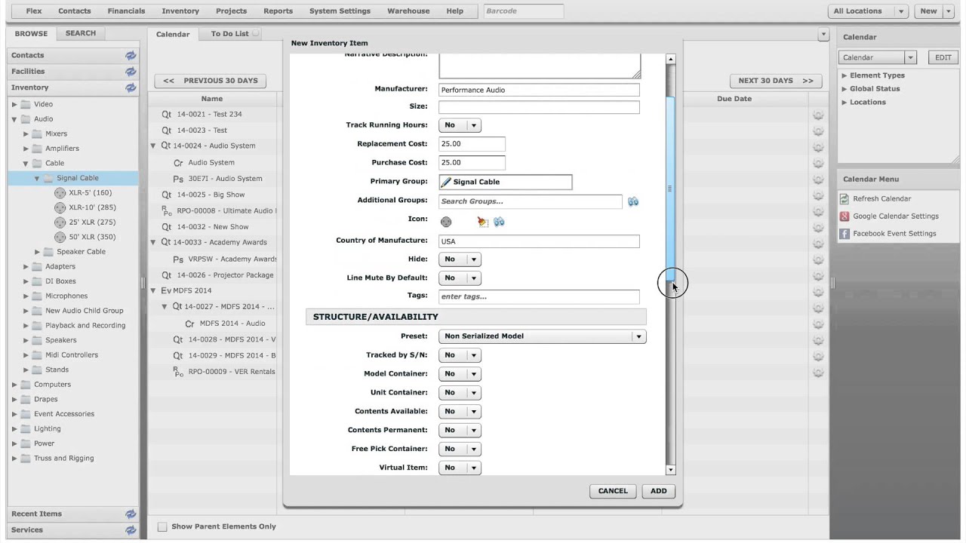
Task: Click the Refresh Calendar icon
Action: coord(844,199)
